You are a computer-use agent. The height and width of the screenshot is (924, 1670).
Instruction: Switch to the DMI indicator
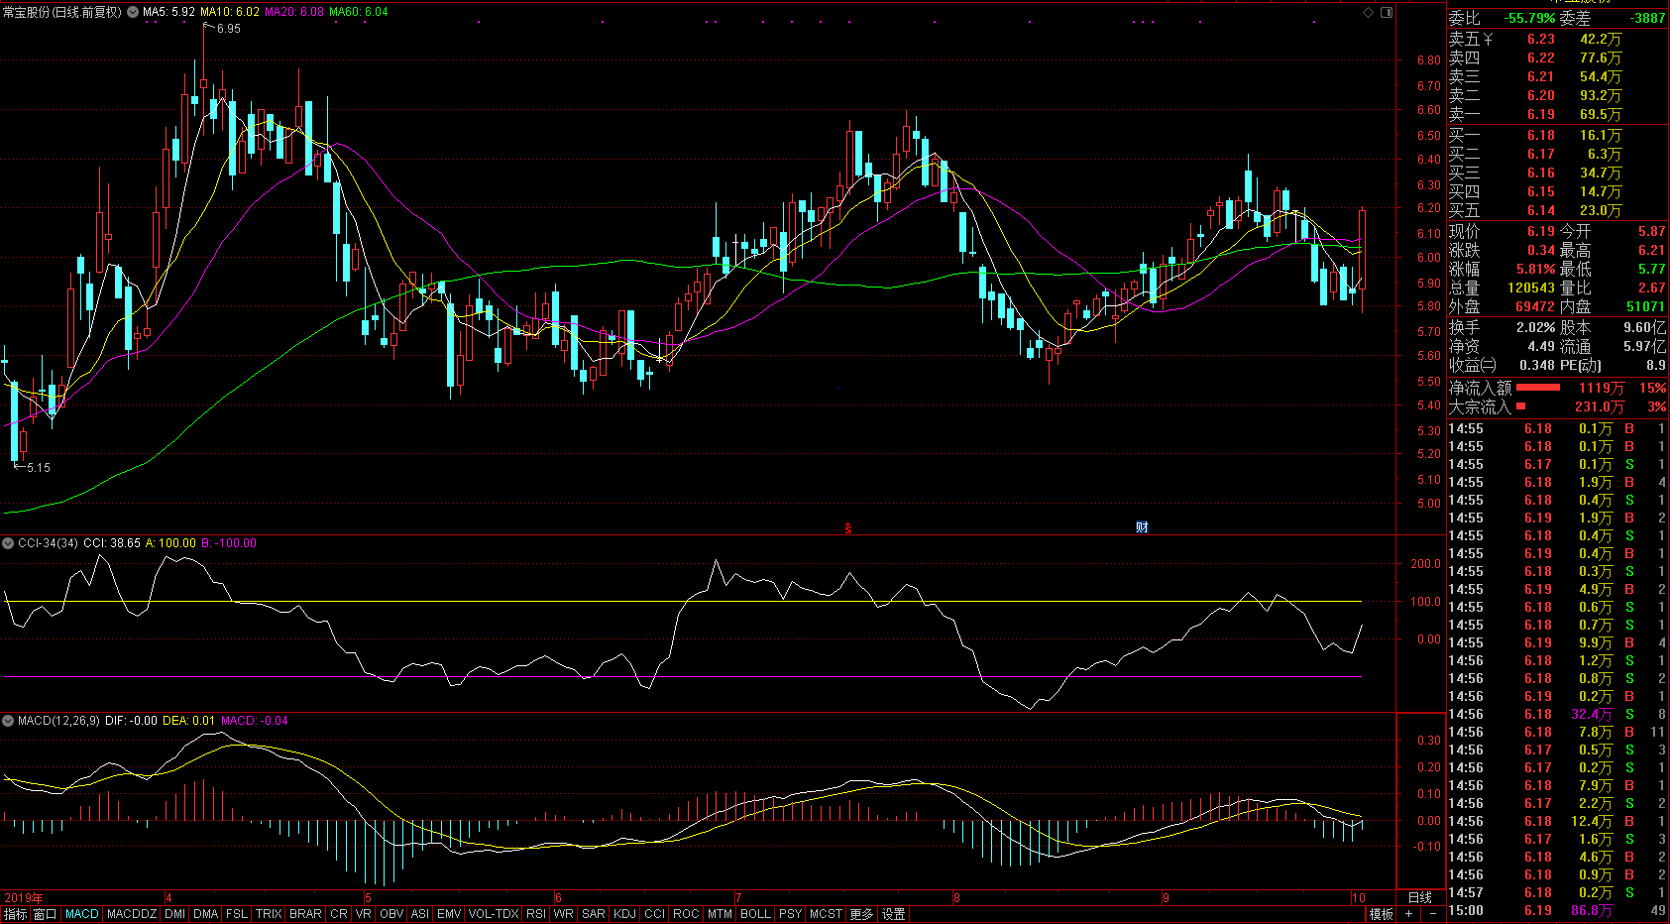click(x=175, y=914)
